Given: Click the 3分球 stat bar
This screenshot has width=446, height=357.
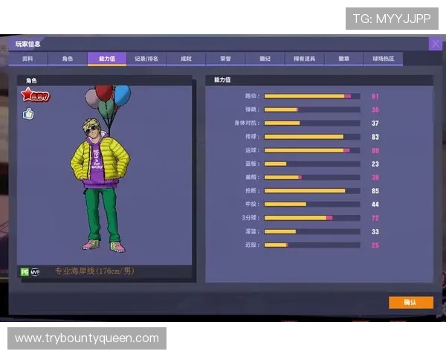Looking at the screenshot, I should tap(312, 218).
